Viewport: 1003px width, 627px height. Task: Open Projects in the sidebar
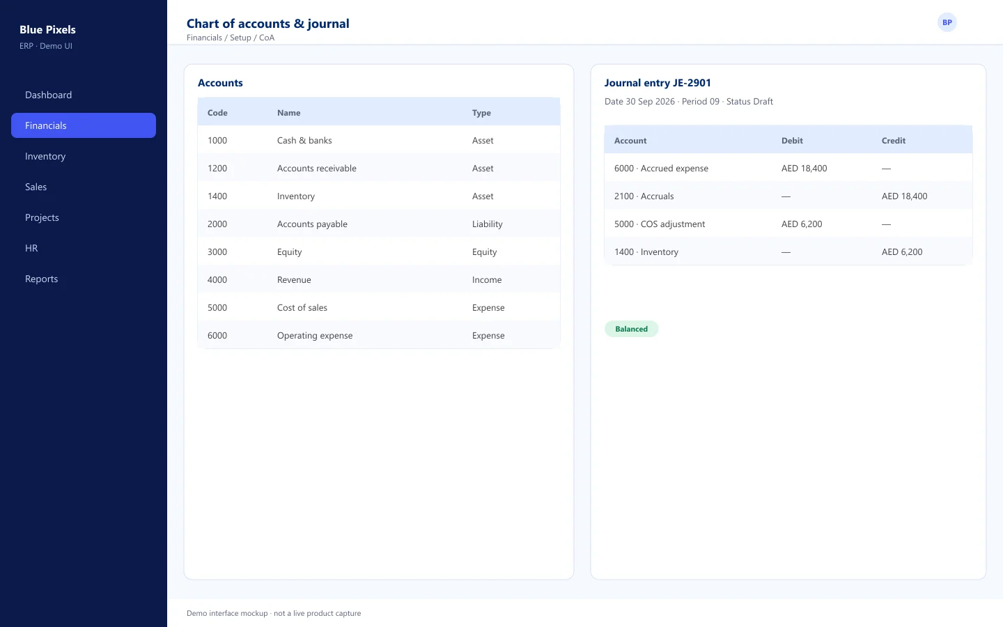pyautogui.click(x=84, y=217)
